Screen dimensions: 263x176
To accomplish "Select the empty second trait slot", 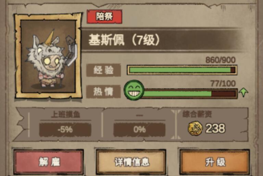I will [x=139, y=125].
